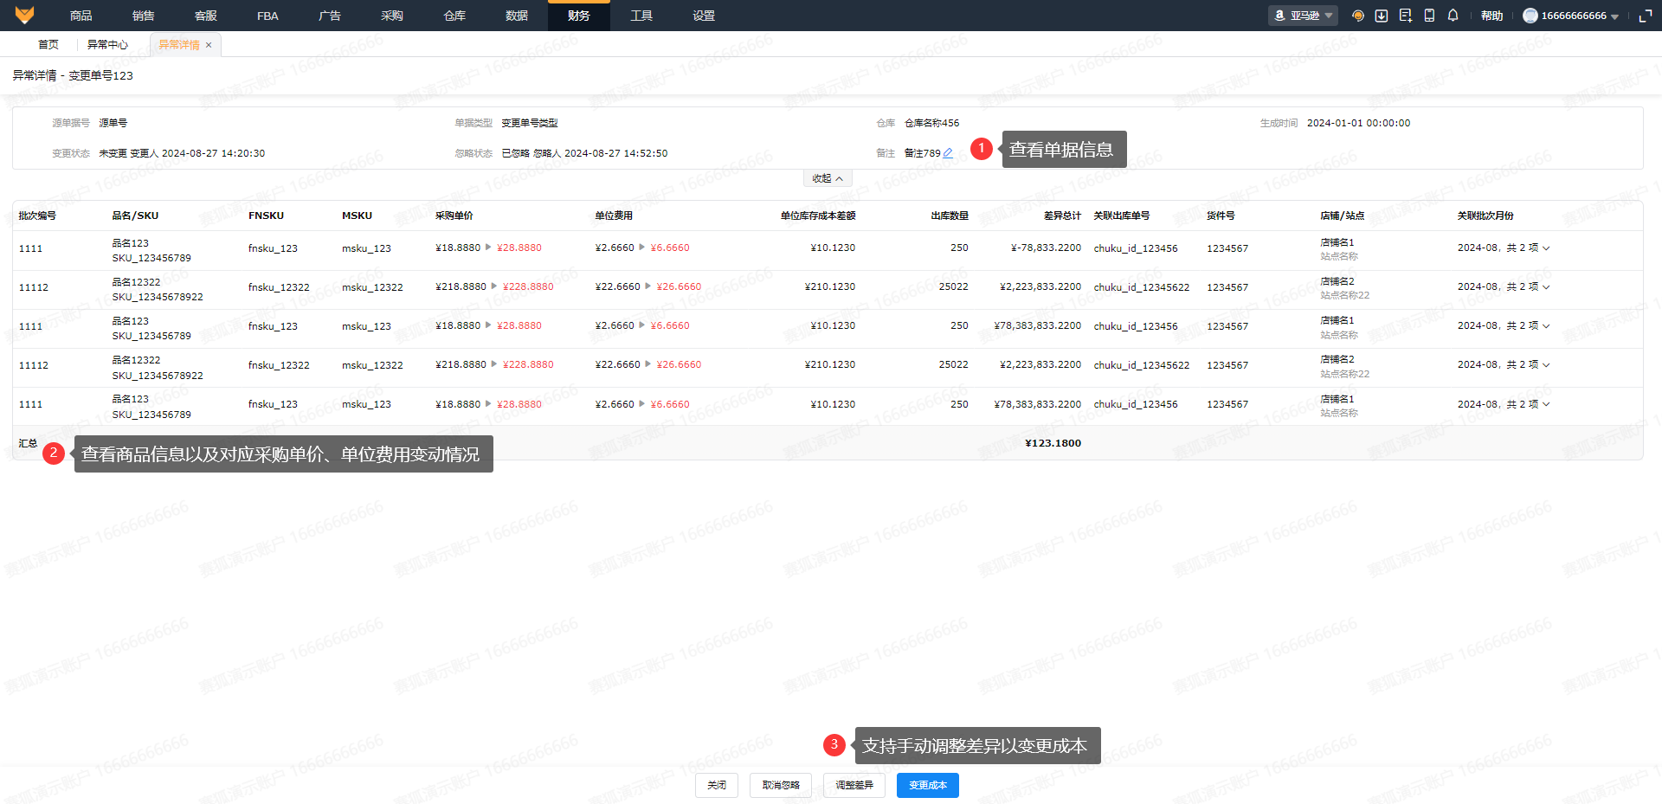Click the FNSKU column header
1662x804 pixels.
[x=266, y=215]
